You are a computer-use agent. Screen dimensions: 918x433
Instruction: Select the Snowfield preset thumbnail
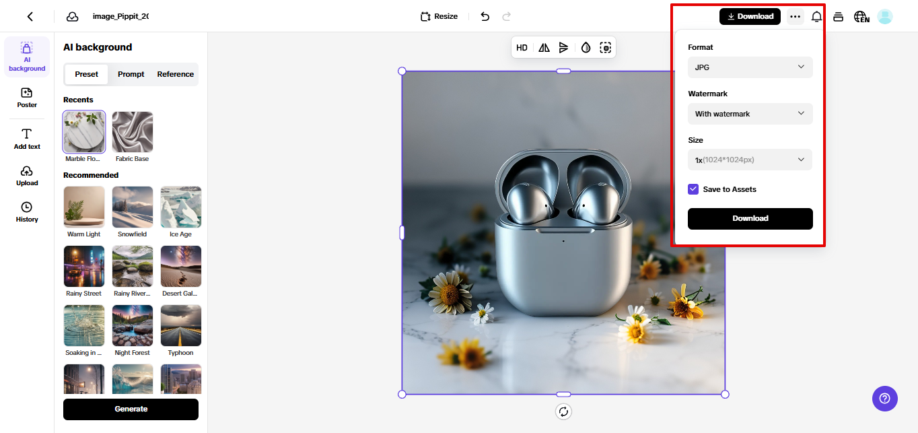(x=132, y=207)
